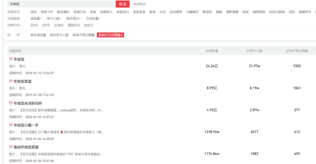Expand the 浏览量 dropdown filter

coord(36,18)
